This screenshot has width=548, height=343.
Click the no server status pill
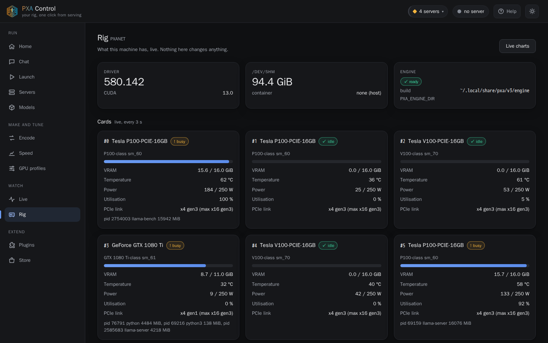(x=471, y=11)
